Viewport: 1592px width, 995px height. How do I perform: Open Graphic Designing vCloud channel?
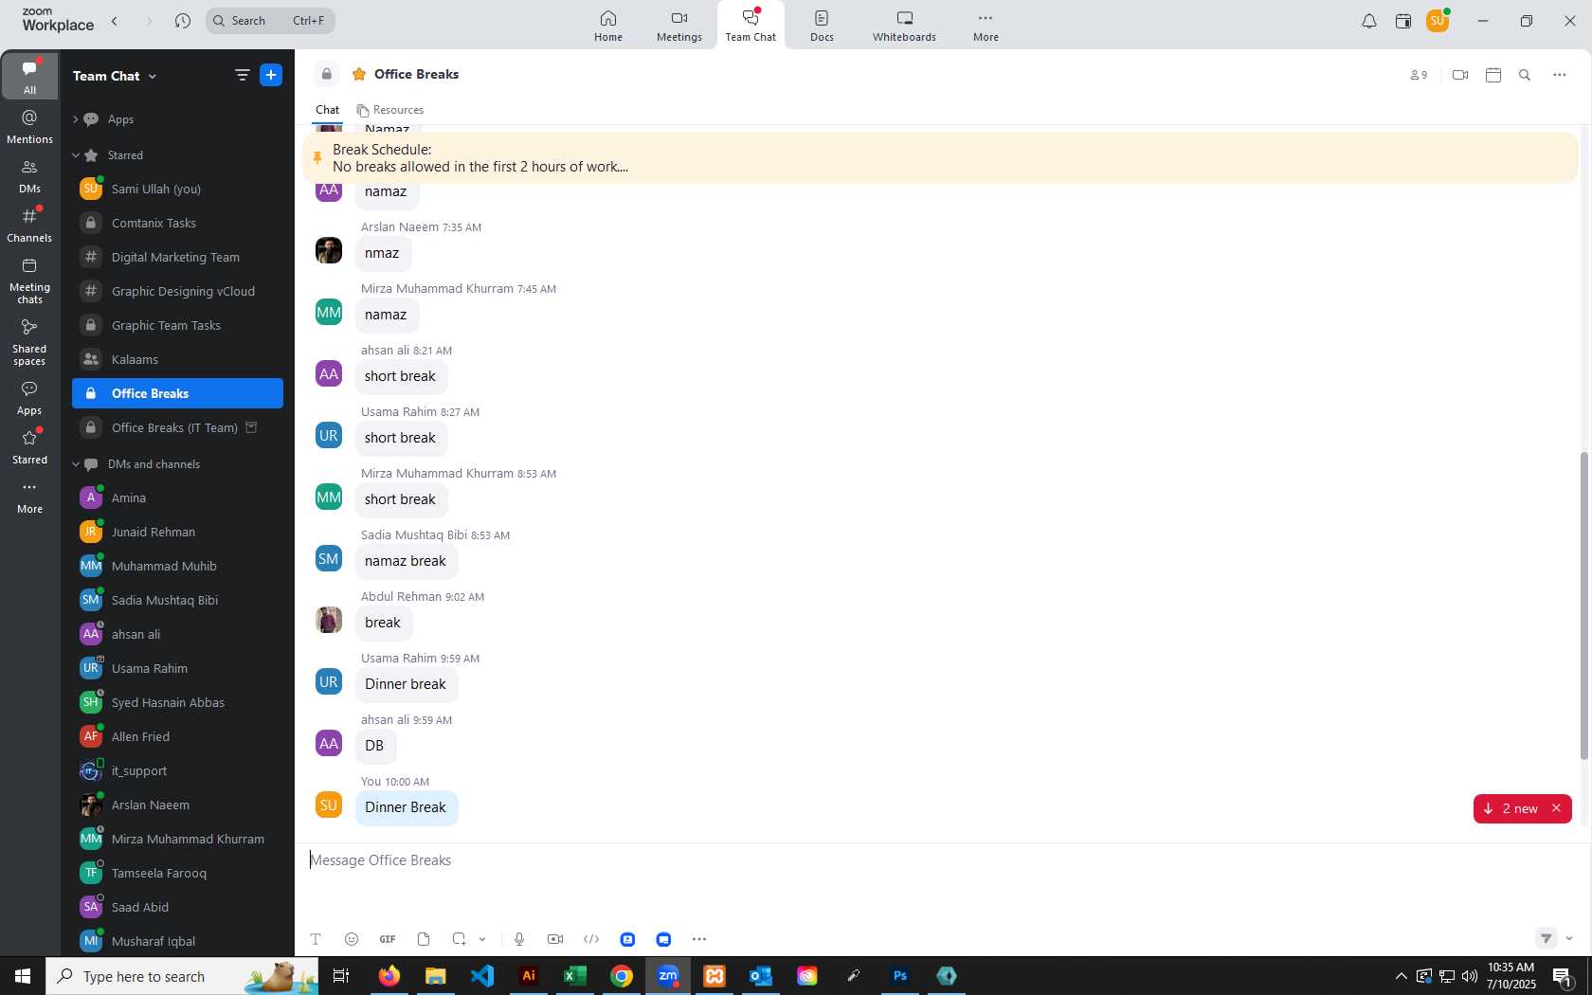click(x=177, y=291)
